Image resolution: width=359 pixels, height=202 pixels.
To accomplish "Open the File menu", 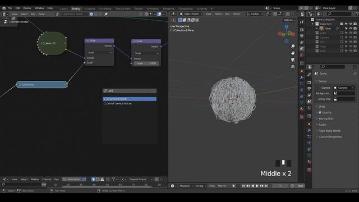I will [x=10, y=8].
